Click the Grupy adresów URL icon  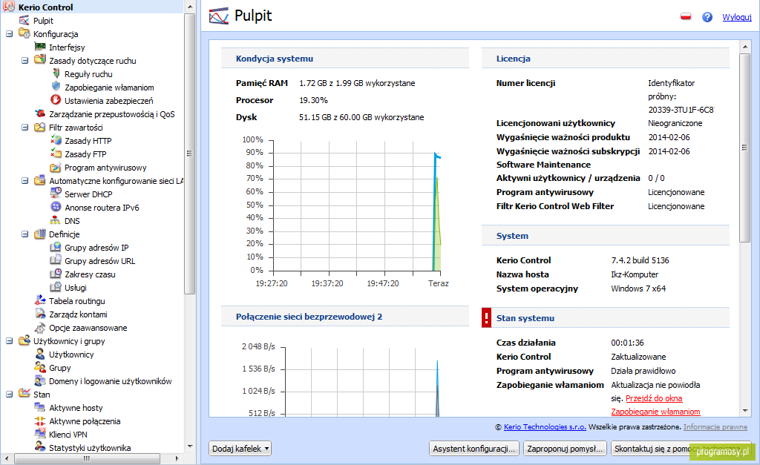pyautogui.click(x=56, y=260)
